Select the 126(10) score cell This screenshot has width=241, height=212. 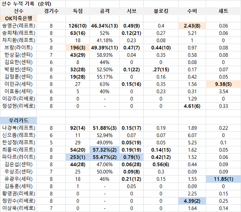[78, 26]
